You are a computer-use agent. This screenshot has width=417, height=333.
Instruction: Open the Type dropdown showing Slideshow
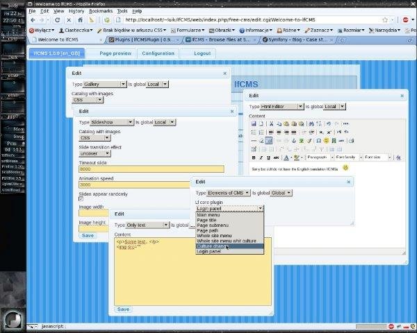click(x=112, y=122)
